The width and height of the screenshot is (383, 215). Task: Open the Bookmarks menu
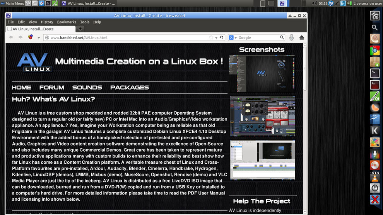tap(67, 22)
